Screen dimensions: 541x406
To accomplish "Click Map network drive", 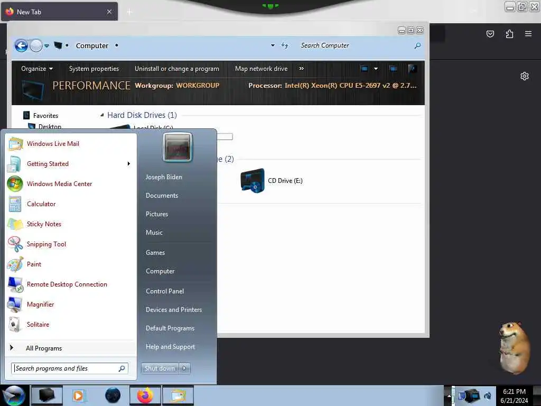I will click(x=261, y=69).
